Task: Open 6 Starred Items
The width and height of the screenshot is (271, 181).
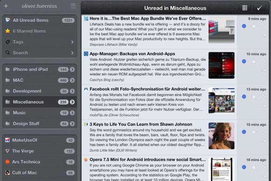Action: pyautogui.click(x=40, y=31)
